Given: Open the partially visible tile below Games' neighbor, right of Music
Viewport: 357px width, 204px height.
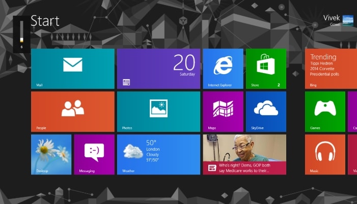Looking at the screenshot, I should 352,154.
